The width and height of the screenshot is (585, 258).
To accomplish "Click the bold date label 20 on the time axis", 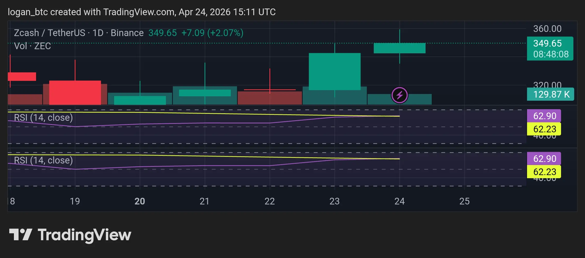I will [x=140, y=201].
